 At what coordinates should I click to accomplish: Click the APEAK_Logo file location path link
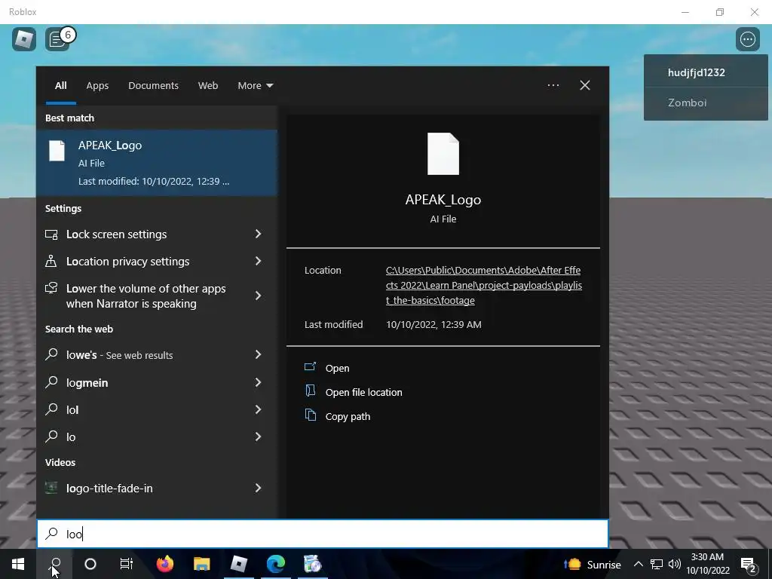[483, 285]
